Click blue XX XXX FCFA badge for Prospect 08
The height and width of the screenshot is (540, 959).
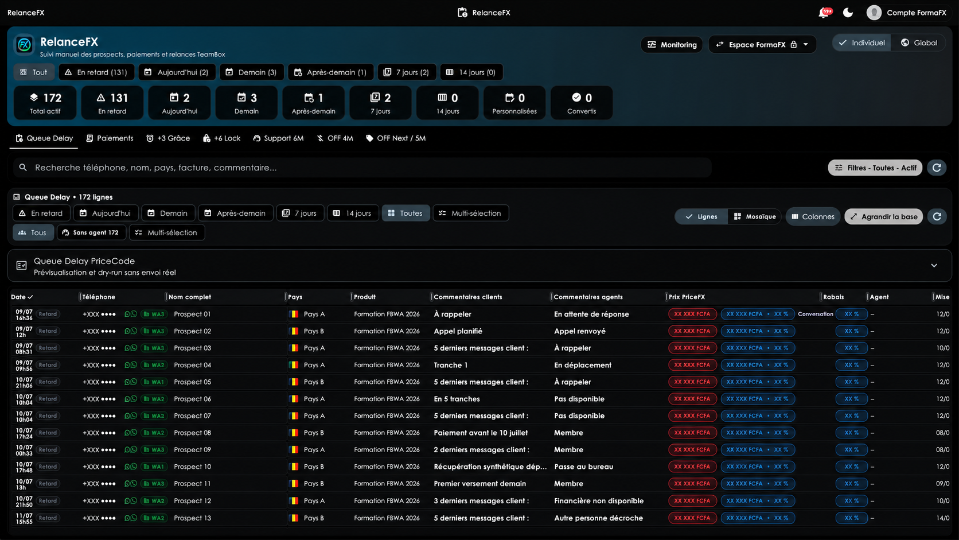point(758,433)
